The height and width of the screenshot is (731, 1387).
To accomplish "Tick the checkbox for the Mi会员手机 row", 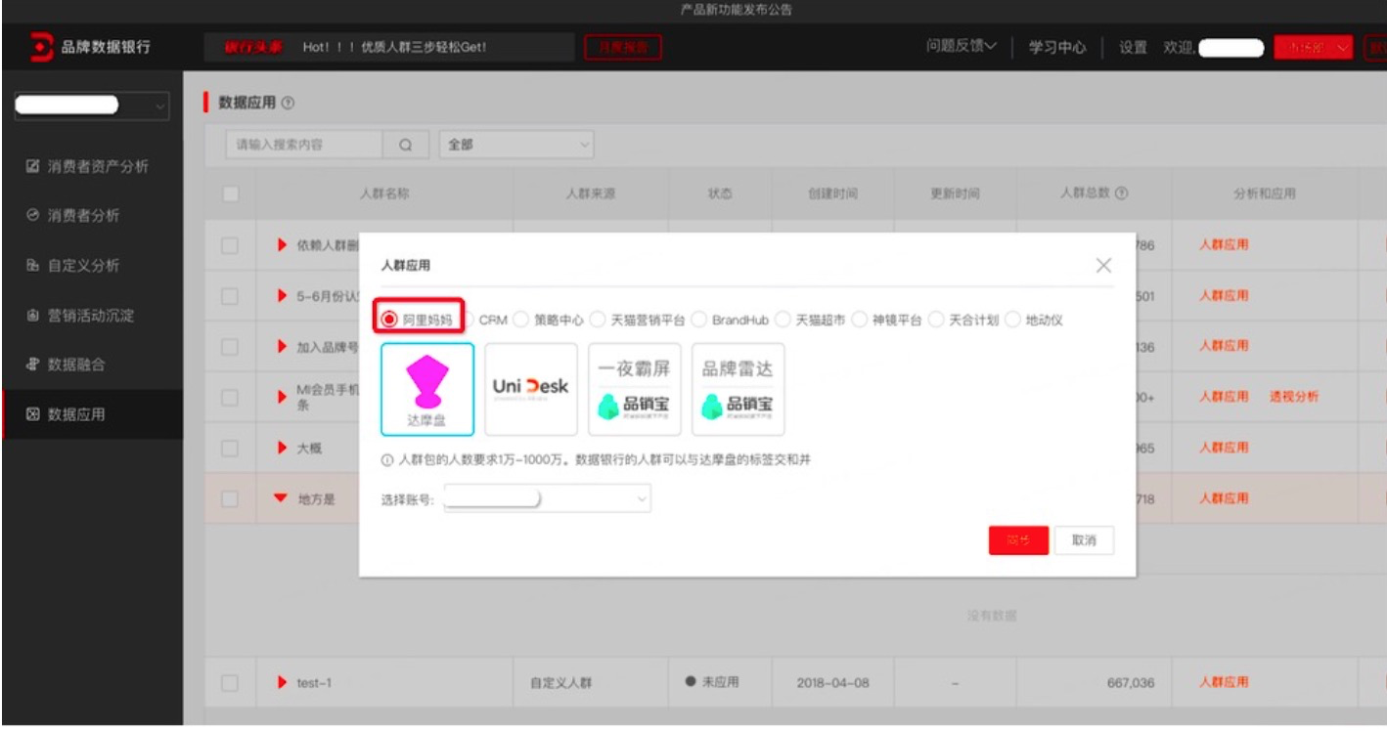I will coord(231,398).
